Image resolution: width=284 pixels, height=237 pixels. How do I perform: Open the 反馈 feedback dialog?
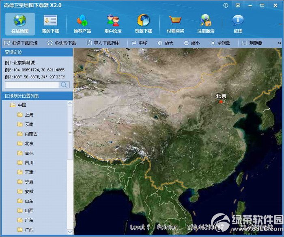coord(238,24)
